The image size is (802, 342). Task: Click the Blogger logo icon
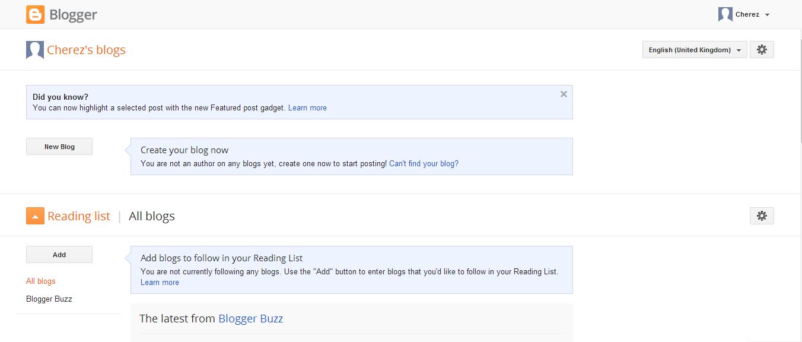point(34,14)
